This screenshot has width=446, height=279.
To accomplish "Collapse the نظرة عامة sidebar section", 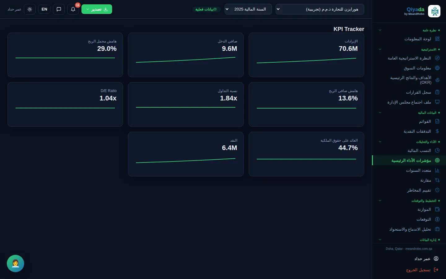I will pyautogui.click(x=380, y=30).
